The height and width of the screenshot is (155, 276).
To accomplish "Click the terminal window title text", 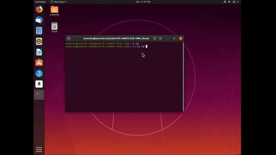I will point(116,38).
